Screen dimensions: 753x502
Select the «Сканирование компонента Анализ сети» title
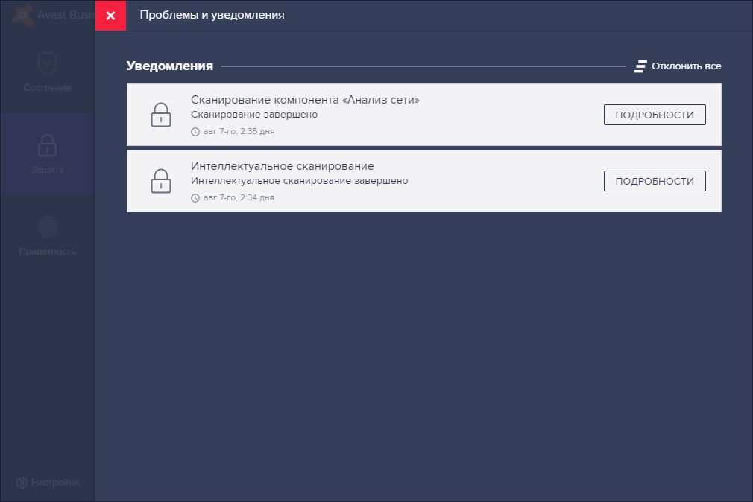[305, 99]
